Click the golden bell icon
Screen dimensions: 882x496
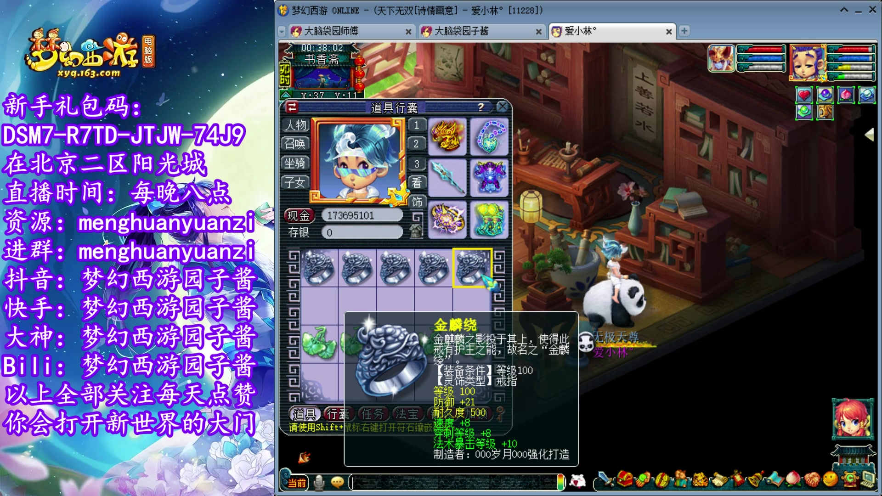(x=756, y=480)
